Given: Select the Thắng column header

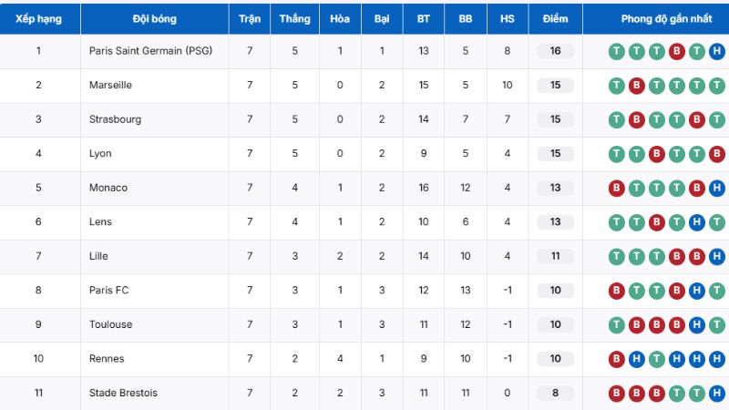Looking at the screenshot, I should pyautogui.click(x=294, y=18).
